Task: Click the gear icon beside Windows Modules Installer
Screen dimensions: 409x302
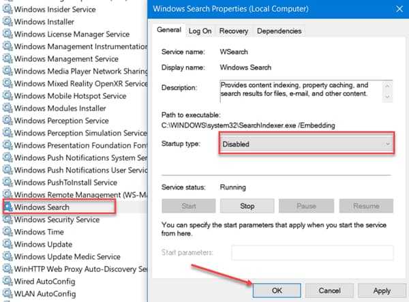Action: (7, 108)
